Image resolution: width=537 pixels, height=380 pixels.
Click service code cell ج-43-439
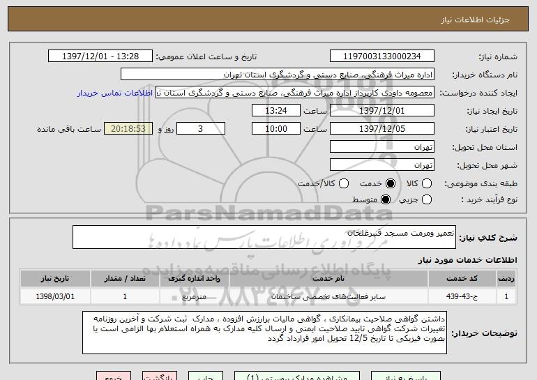point(462,296)
